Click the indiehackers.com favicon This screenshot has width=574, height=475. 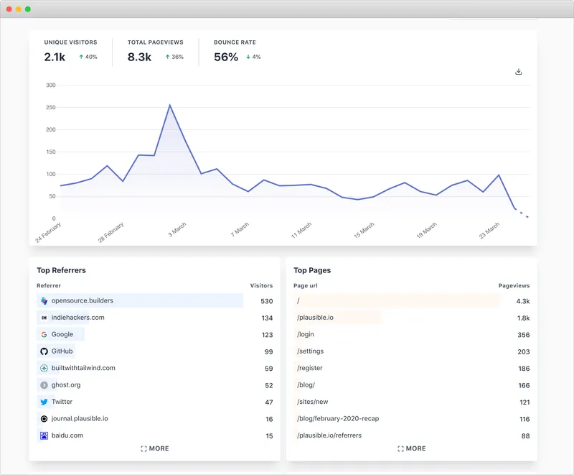44,318
